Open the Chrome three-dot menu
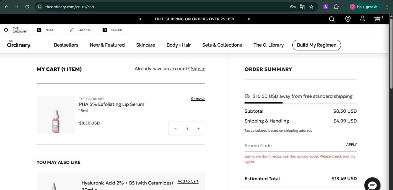This screenshot has height=190, width=393. pos(387,7)
